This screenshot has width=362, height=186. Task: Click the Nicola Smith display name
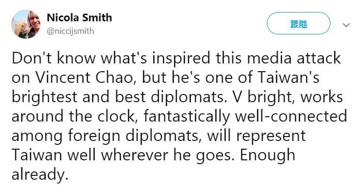(x=80, y=18)
